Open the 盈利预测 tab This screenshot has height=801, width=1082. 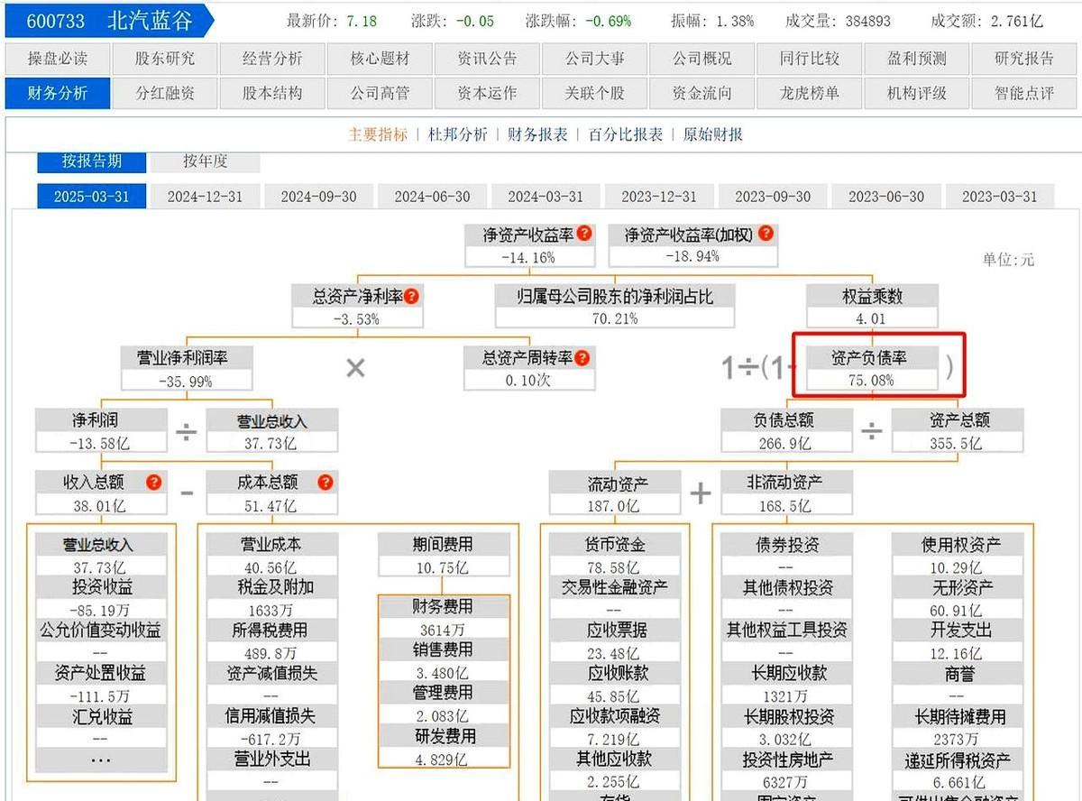916,59
